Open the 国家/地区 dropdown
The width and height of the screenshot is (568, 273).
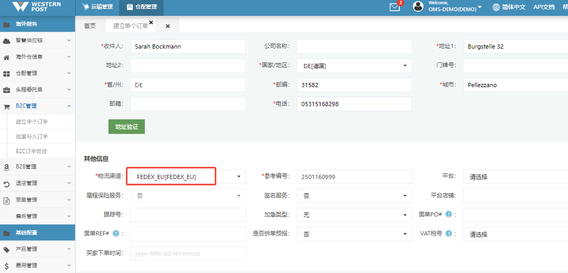(x=354, y=66)
